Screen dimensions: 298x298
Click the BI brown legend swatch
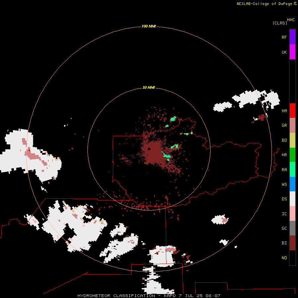292,243
